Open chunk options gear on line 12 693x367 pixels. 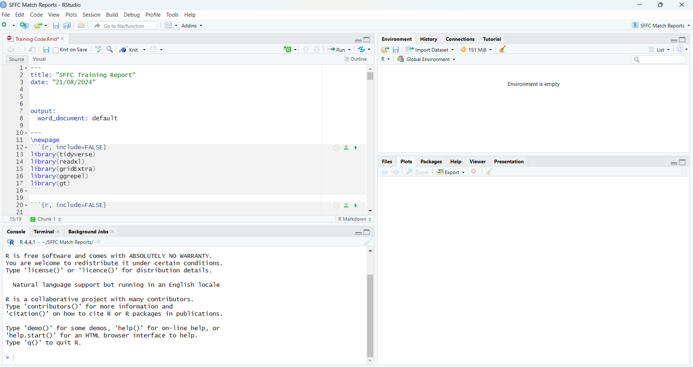pos(336,148)
